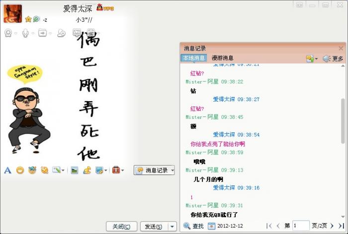Expand the screen capture dropdown arrow

point(105,171)
